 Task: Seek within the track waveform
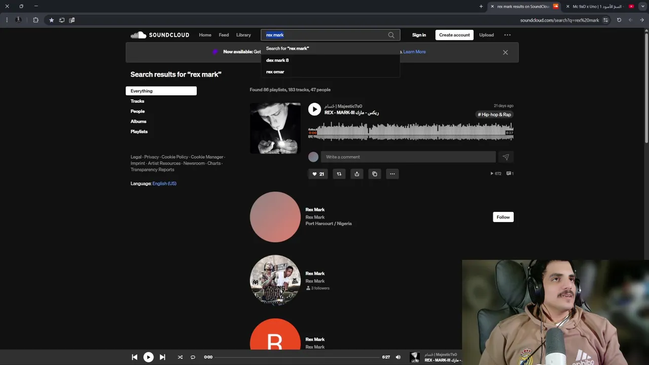411,131
